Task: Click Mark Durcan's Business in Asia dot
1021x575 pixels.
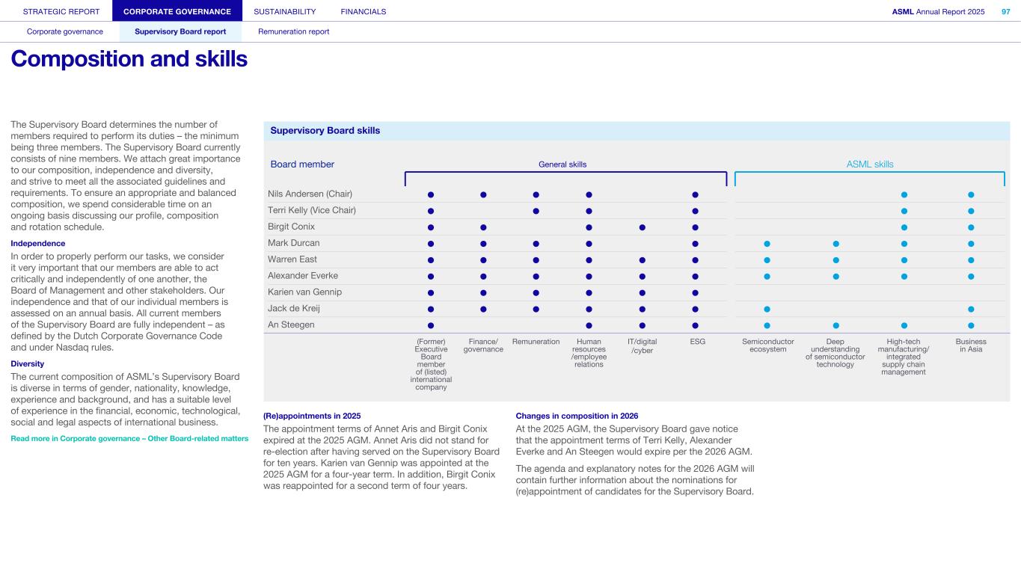Action: tap(971, 243)
